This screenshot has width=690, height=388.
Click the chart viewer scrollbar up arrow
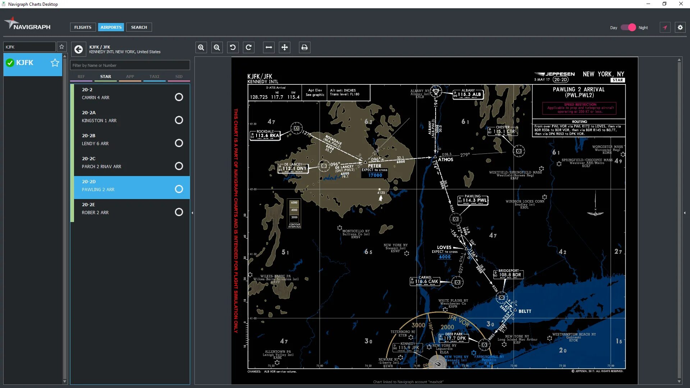(x=679, y=60)
